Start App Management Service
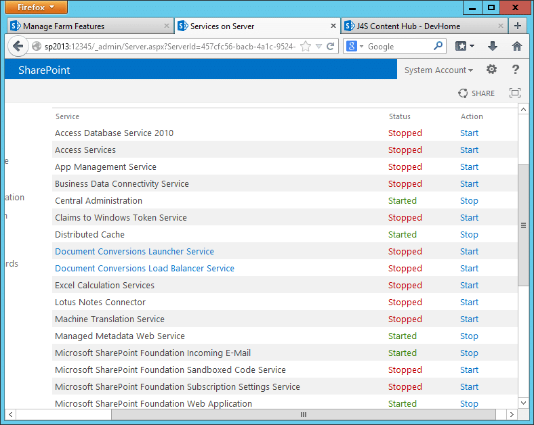The width and height of the screenshot is (534, 425). [469, 167]
